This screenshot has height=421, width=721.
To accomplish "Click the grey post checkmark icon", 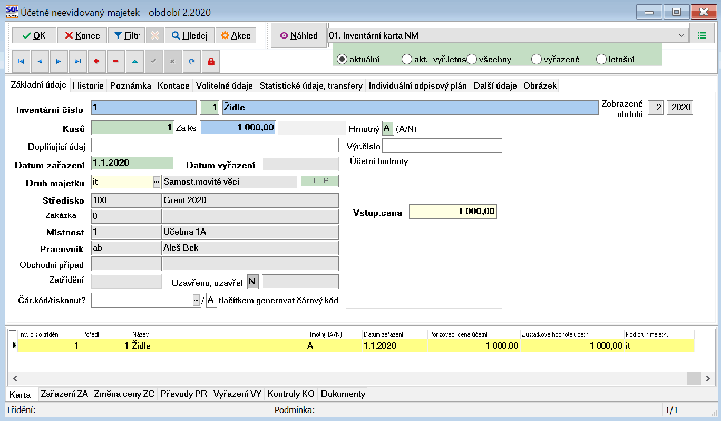I will click(153, 61).
